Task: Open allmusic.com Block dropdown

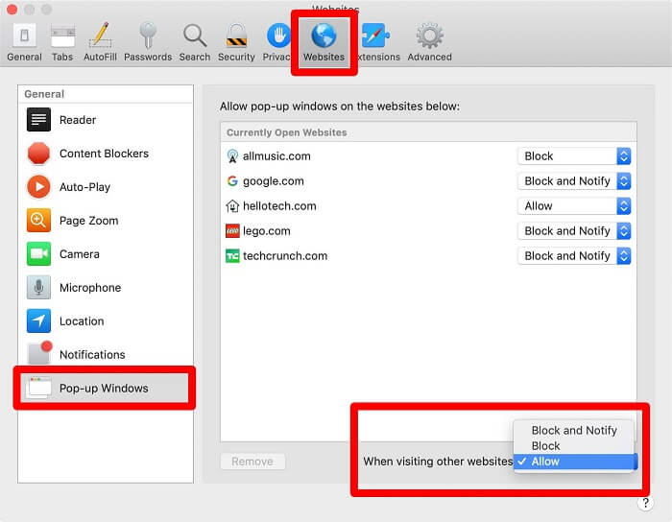Action: pos(574,156)
